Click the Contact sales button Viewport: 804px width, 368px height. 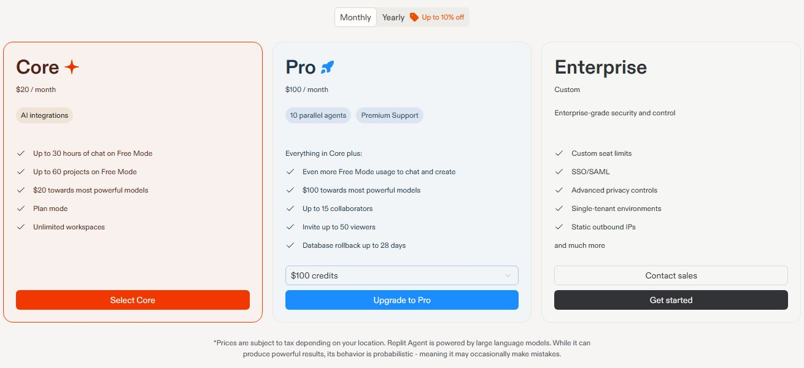(671, 275)
